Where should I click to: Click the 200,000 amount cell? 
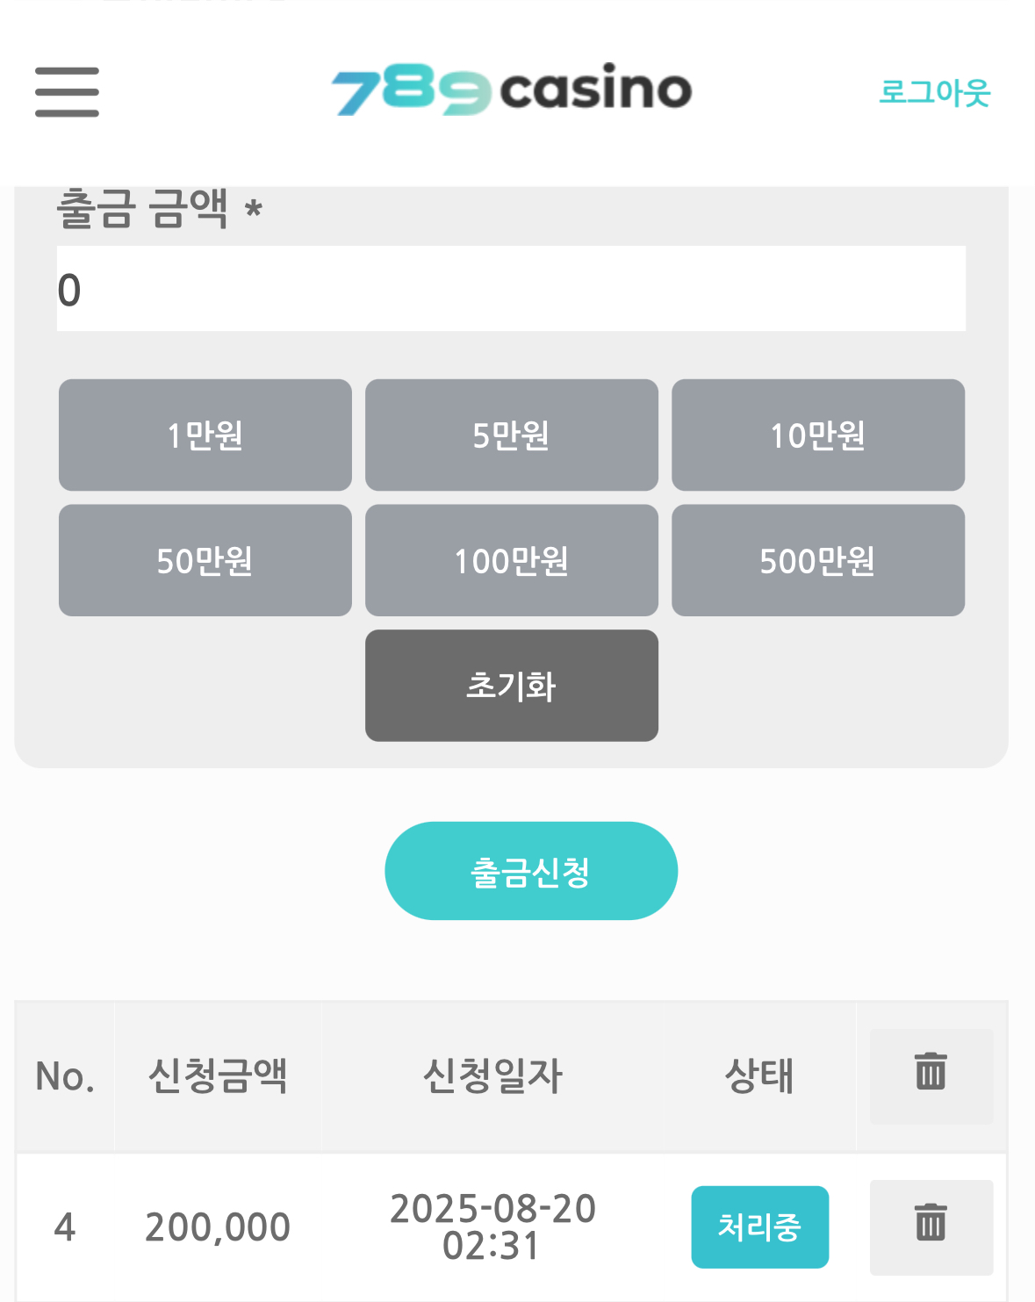coord(218,1227)
